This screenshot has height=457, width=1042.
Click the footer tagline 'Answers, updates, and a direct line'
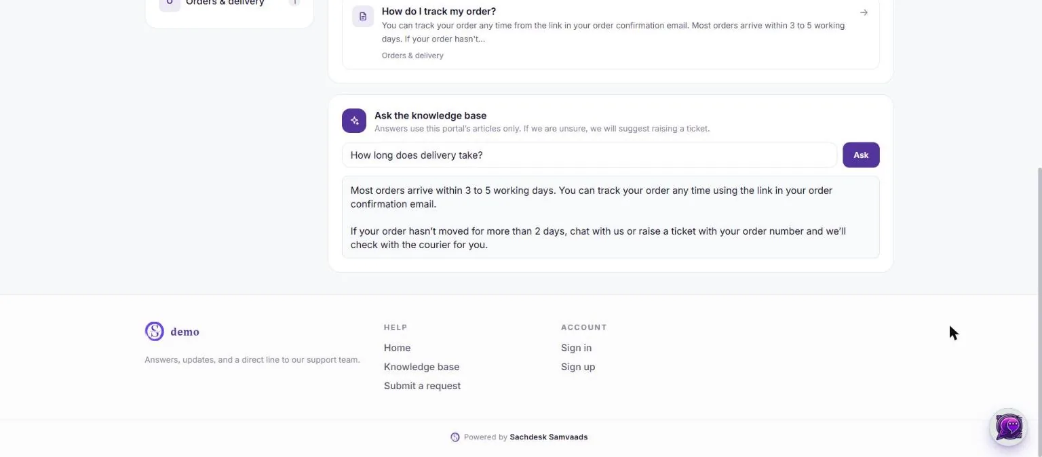point(252,360)
